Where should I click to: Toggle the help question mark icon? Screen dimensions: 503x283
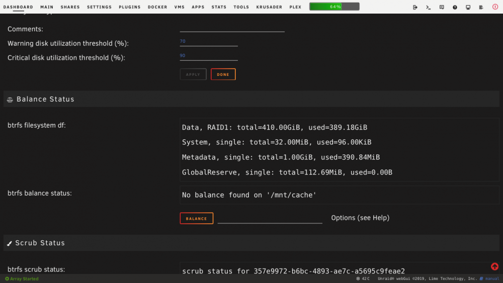pyautogui.click(x=455, y=7)
